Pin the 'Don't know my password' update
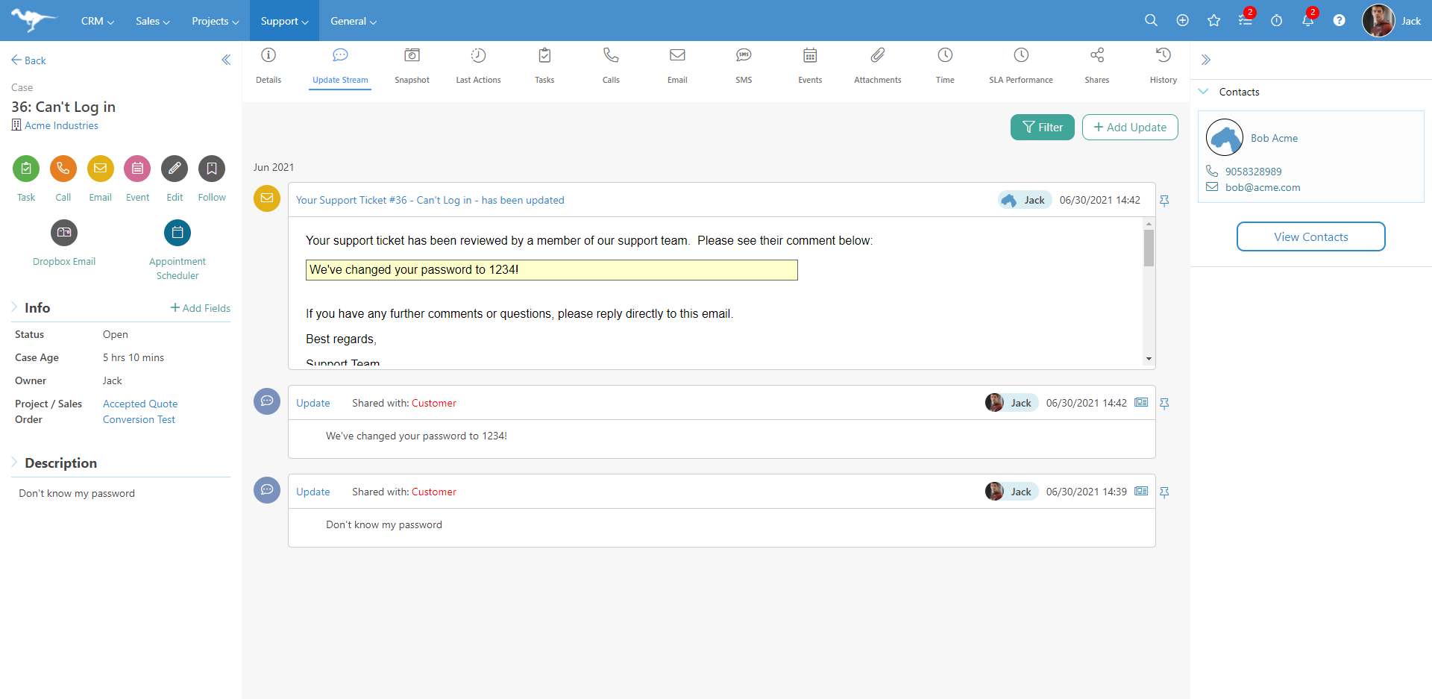Viewport: 1432px width, 699px height. (1164, 492)
